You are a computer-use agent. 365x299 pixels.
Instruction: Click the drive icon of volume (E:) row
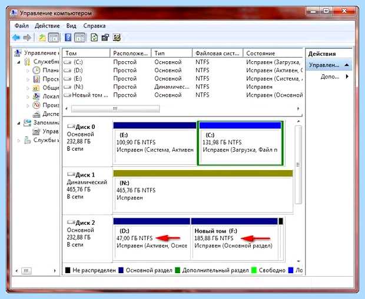click(68, 79)
